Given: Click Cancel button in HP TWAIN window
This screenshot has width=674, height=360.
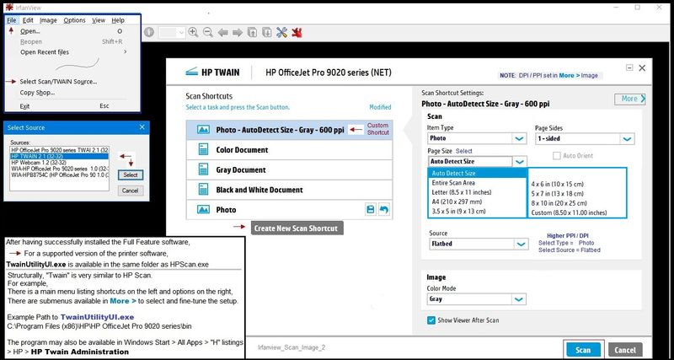Looking at the screenshot, I should click(625, 350).
